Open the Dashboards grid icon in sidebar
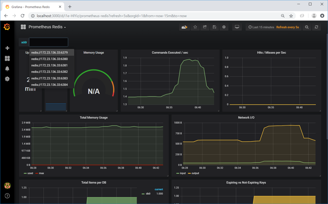This screenshot has width=328, height=204. pos(7,58)
